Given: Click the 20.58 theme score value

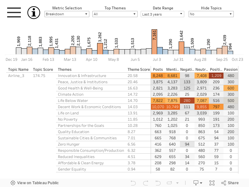Looking at the screenshot, I should click(x=133, y=76).
